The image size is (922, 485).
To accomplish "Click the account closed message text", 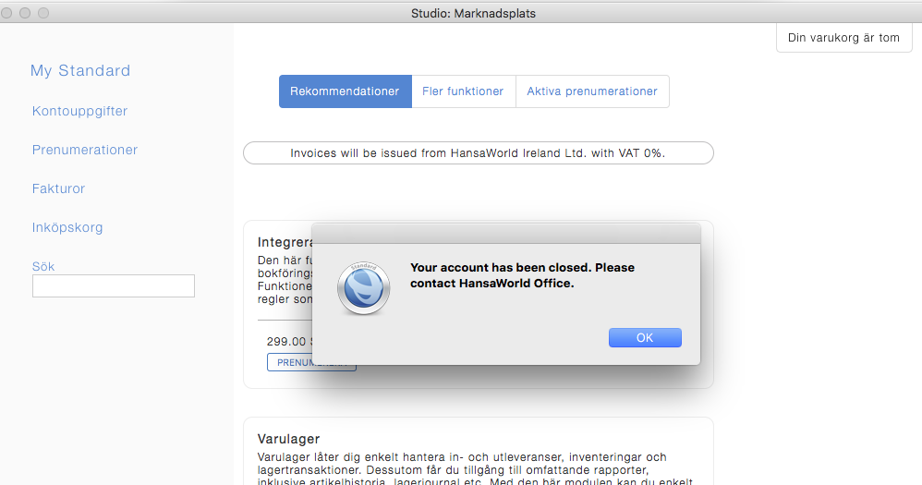I will [522, 275].
